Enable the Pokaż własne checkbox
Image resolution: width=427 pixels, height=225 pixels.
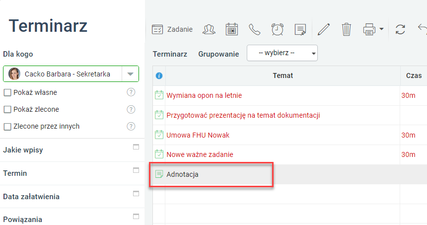click(x=7, y=92)
